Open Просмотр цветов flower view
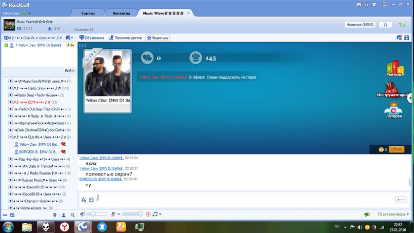 tap(125, 38)
